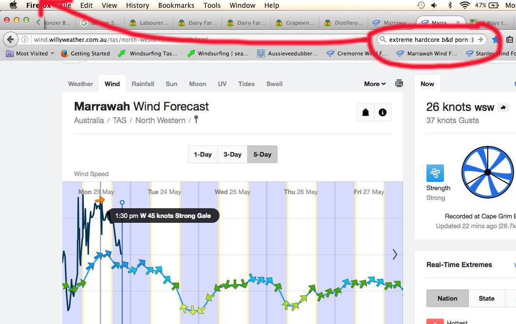Screen dimensions: 516x324
Task: Switch to the Rainfall tab
Action: pyautogui.click(x=143, y=84)
